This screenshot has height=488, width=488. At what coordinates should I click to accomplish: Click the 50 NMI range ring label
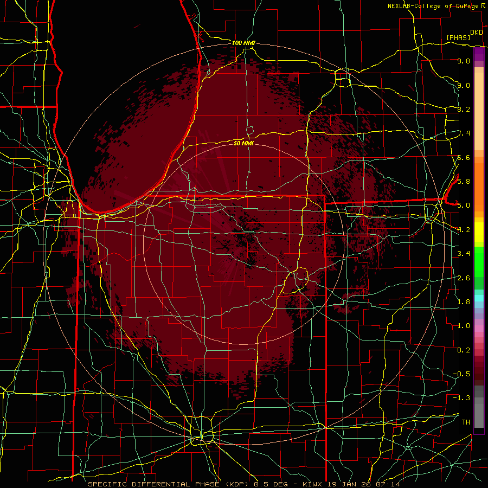(x=243, y=143)
